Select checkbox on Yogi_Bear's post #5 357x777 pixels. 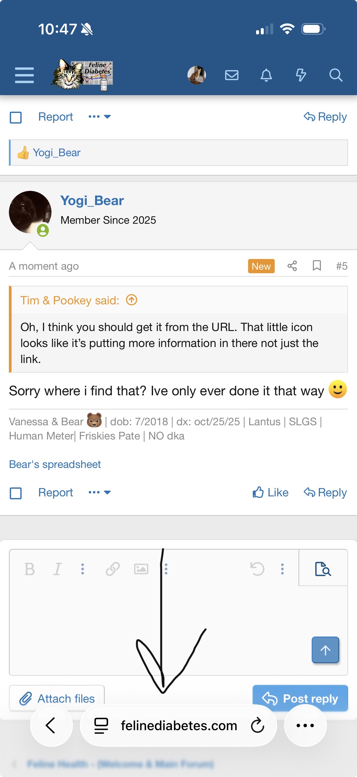(x=16, y=493)
